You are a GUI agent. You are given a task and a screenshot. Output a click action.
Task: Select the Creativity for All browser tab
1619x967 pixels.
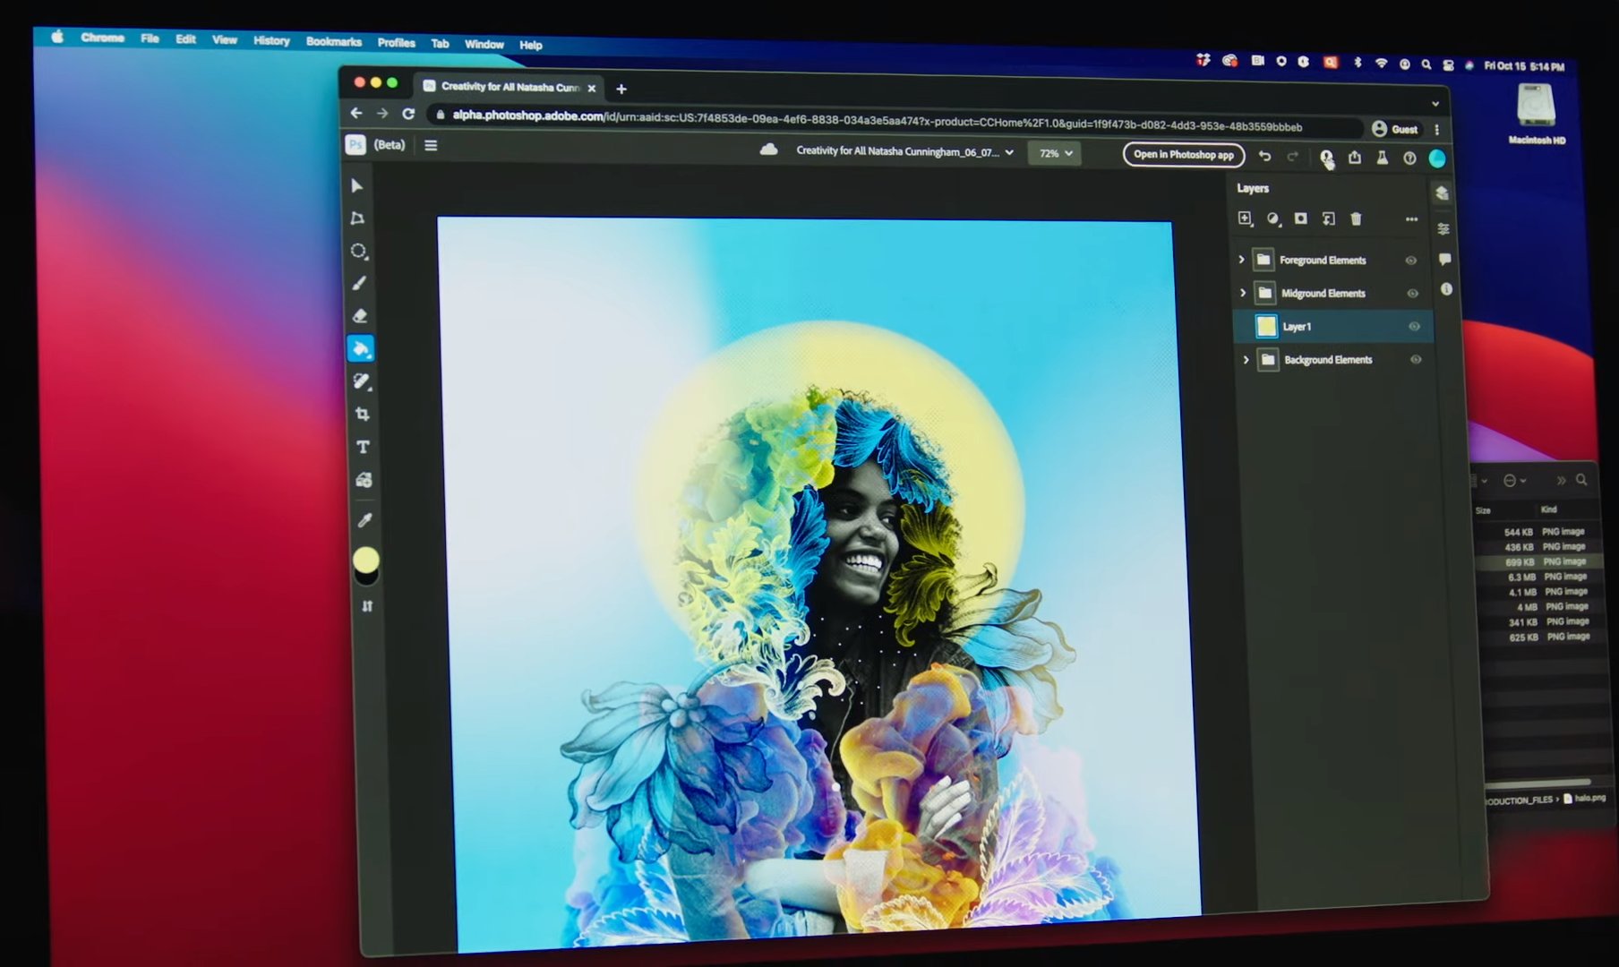pos(510,87)
